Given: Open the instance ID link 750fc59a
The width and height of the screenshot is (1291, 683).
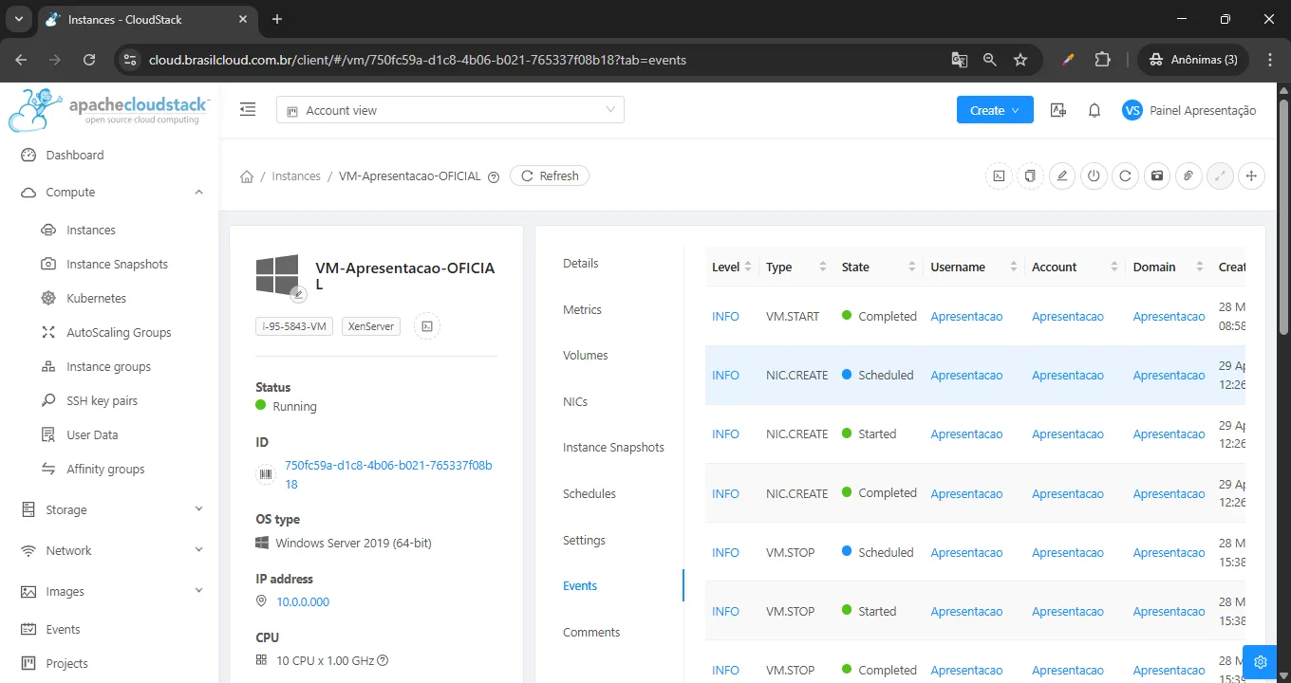Looking at the screenshot, I should point(388,475).
